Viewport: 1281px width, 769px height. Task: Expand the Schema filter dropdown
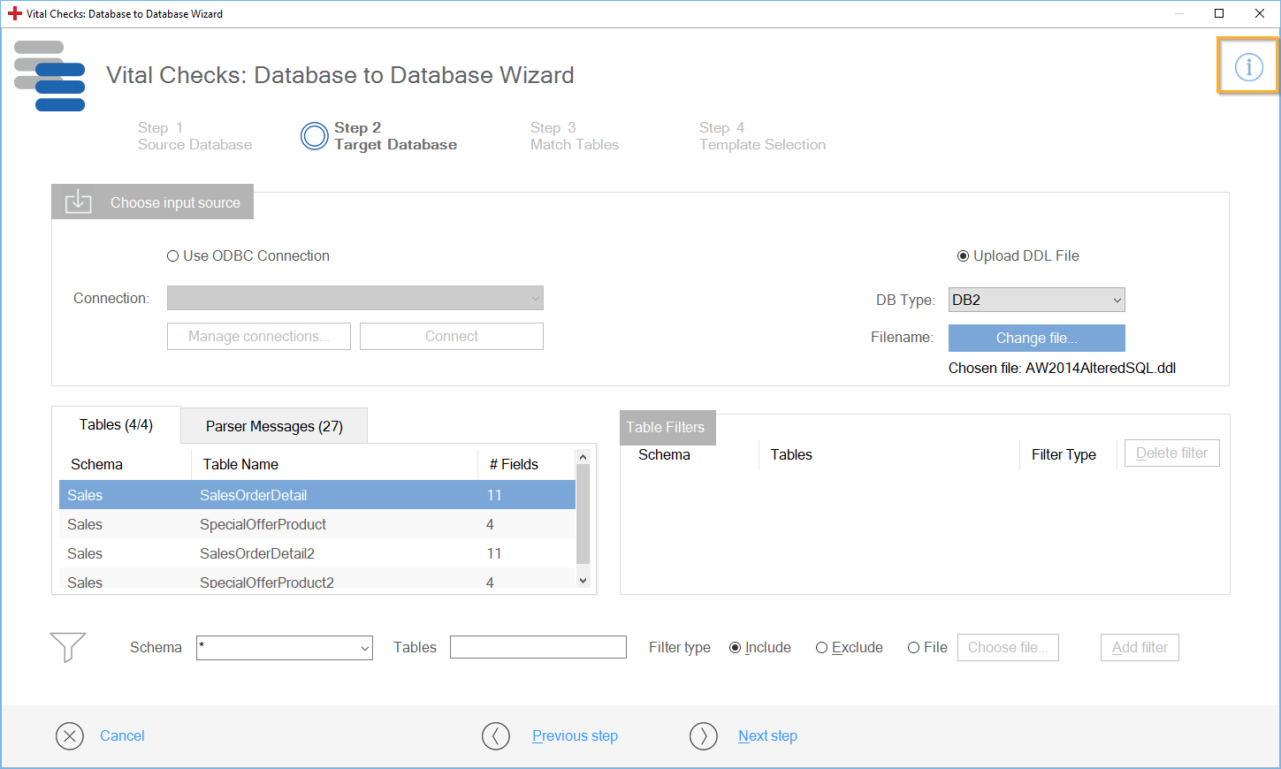(x=364, y=648)
